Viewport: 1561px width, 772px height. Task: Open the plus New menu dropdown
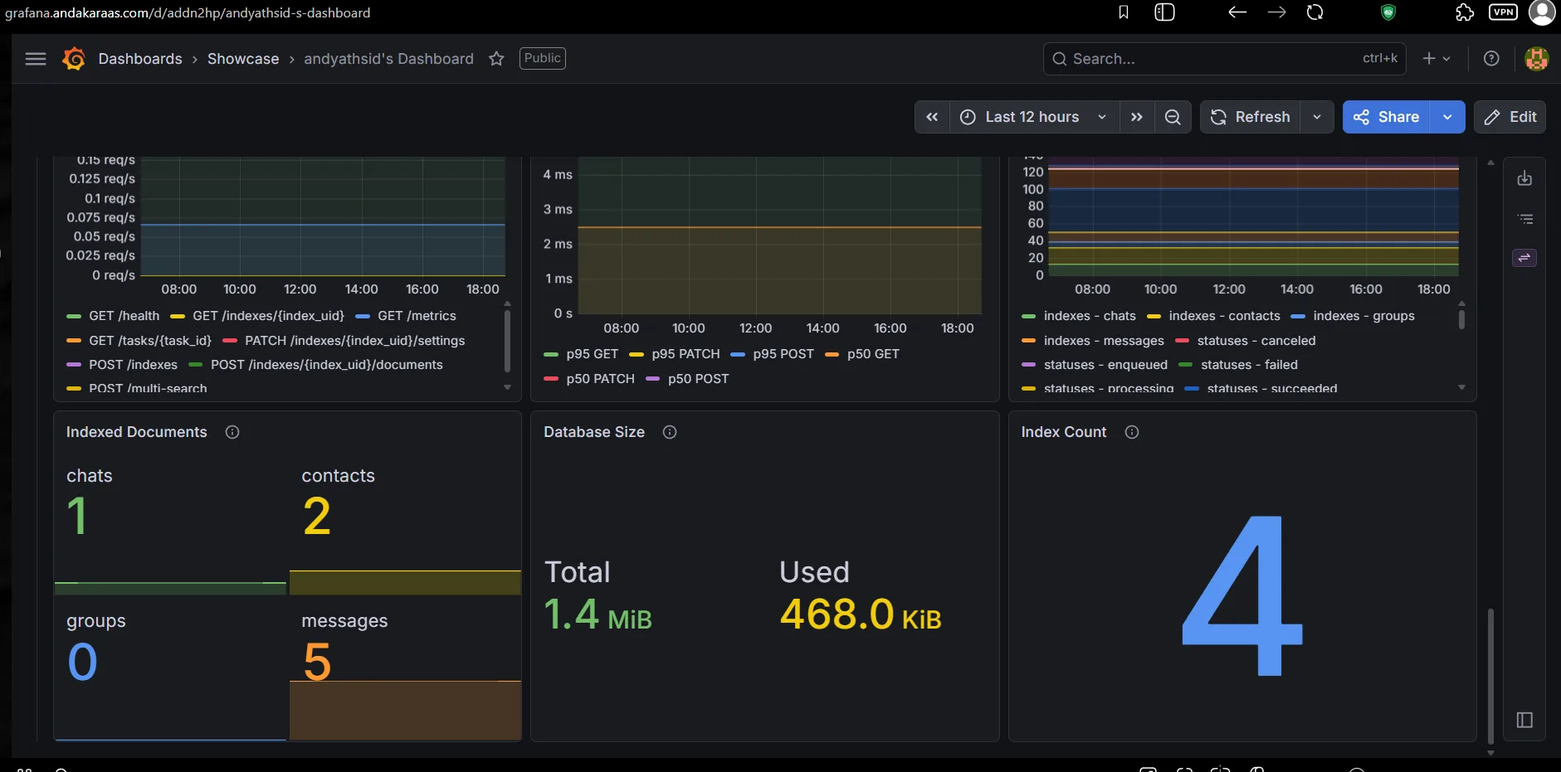point(1437,59)
